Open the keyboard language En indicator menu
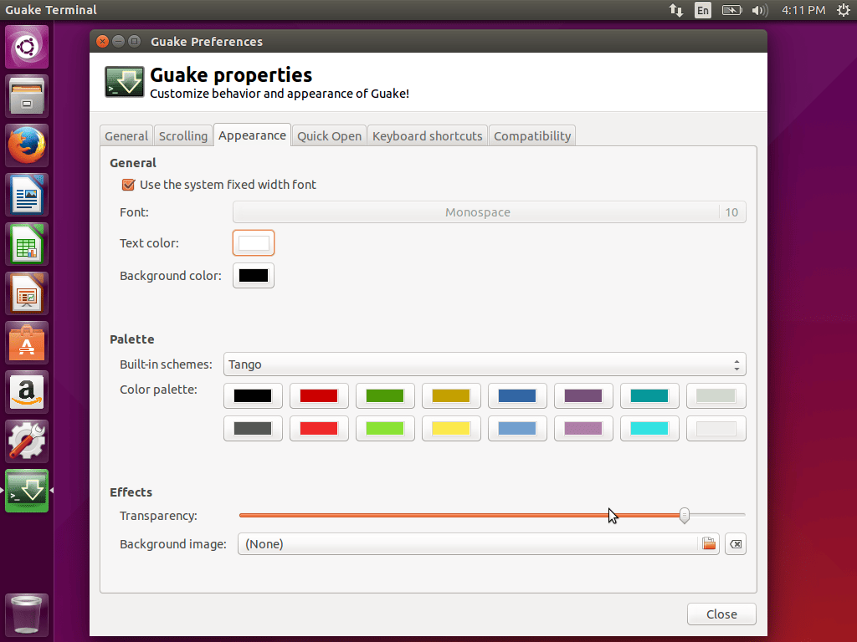Image resolution: width=857 pixels, height=642 pixels. [702, 10]
